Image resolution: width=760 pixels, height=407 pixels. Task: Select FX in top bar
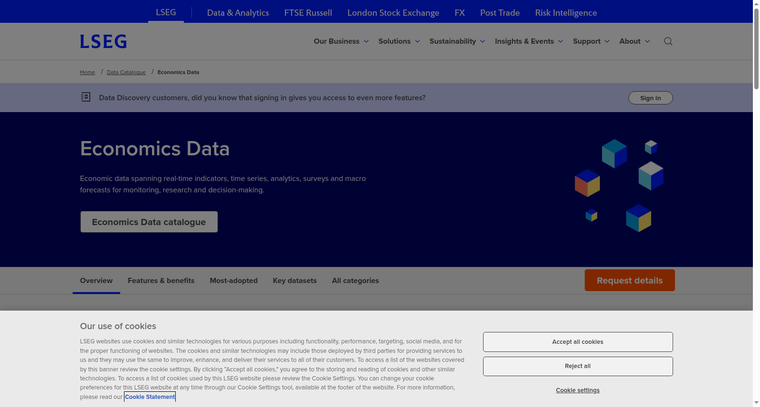pyautogui.click(x=460, y=13)
